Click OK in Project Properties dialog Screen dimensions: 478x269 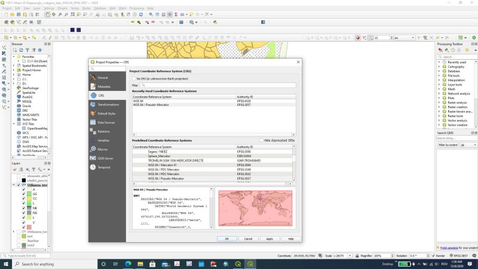click(x=227, y=239)
